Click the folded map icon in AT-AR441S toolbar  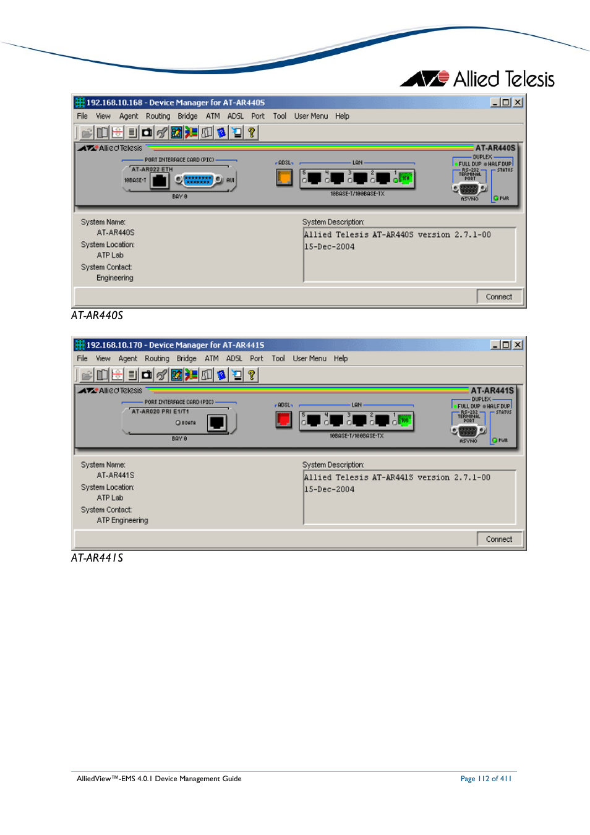tap(207, 375)
